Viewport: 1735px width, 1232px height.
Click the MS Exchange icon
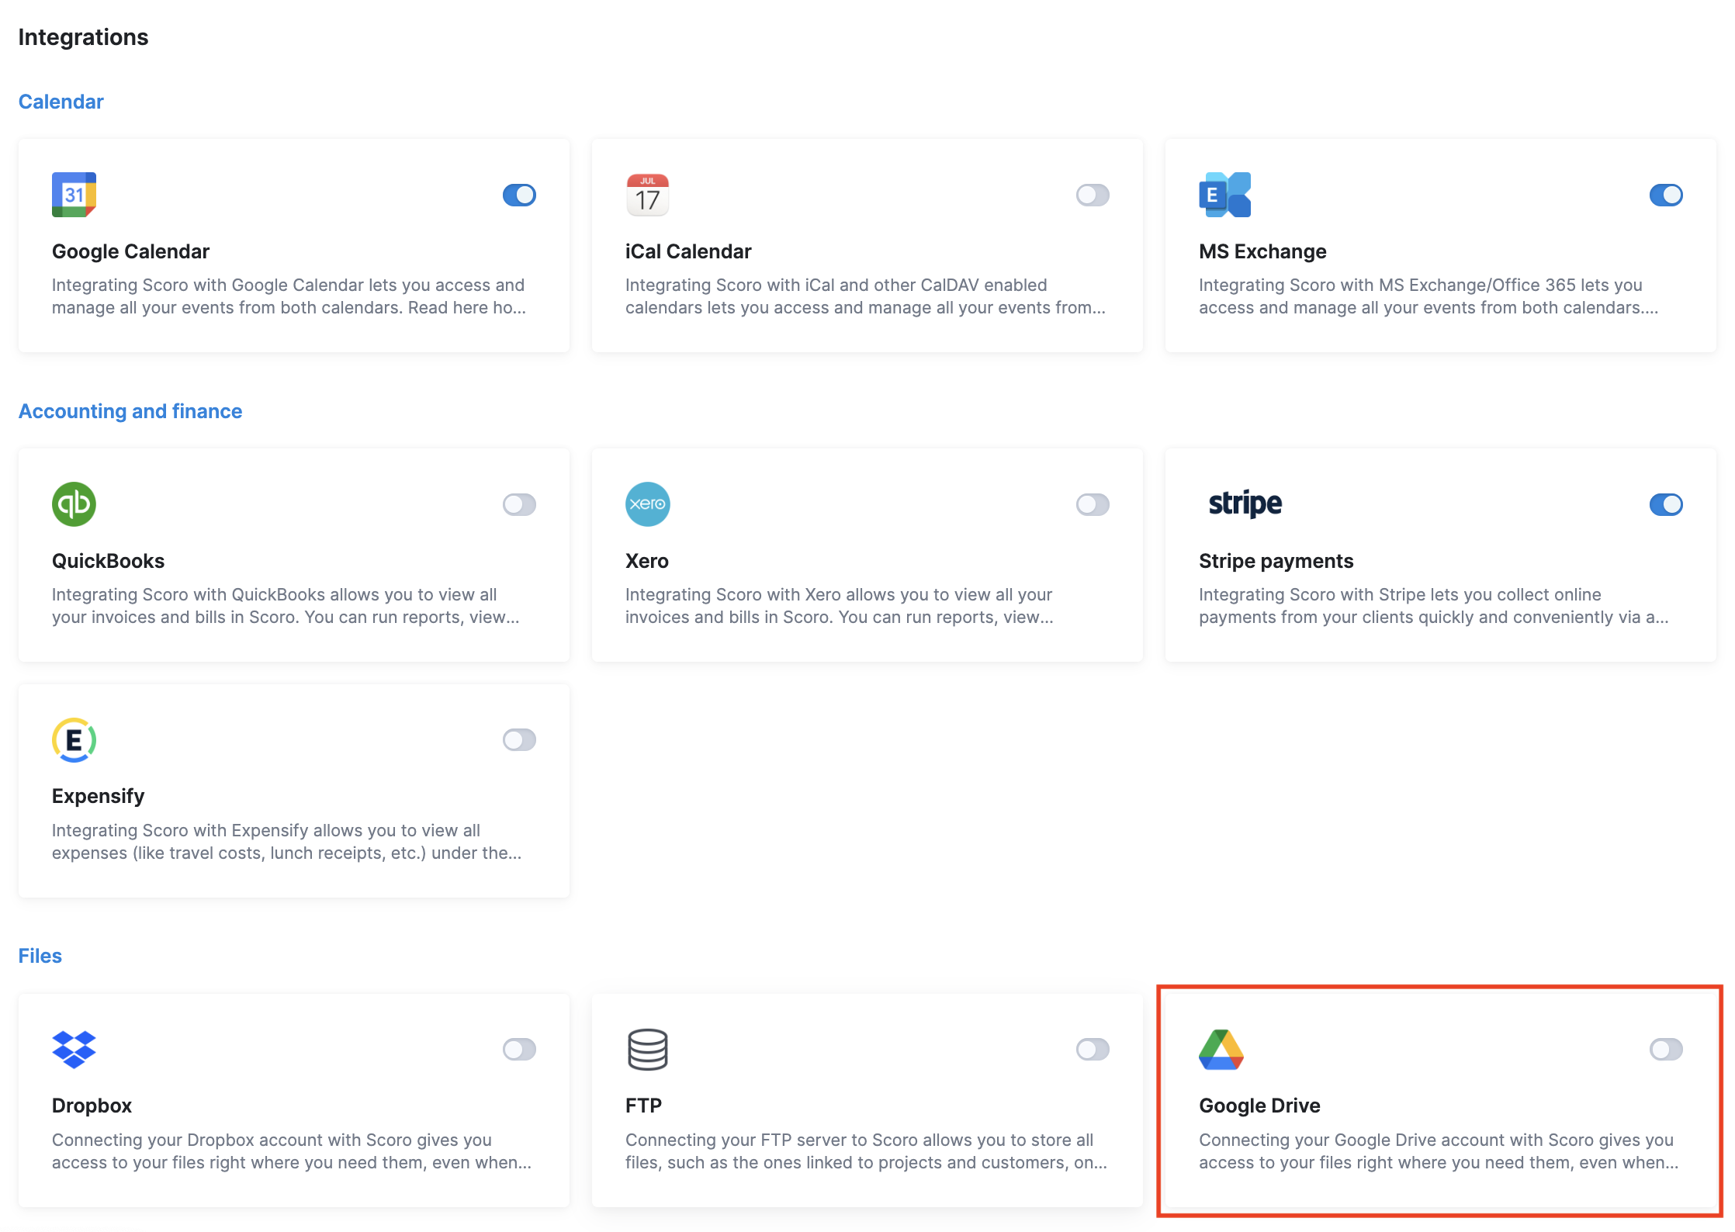click(1224, 195)
